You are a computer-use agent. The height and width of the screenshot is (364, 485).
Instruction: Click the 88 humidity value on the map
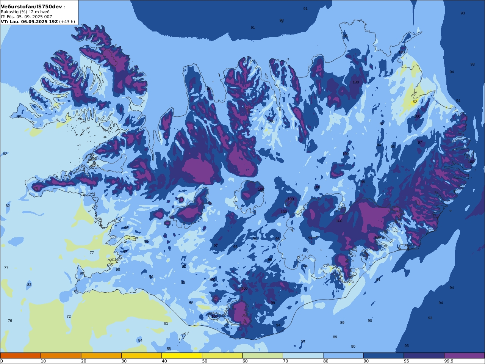click(169, 349)
